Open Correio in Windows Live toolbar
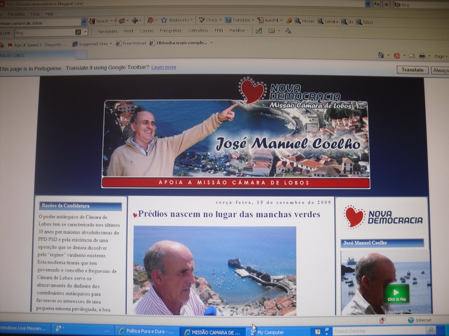 point(146,31)
